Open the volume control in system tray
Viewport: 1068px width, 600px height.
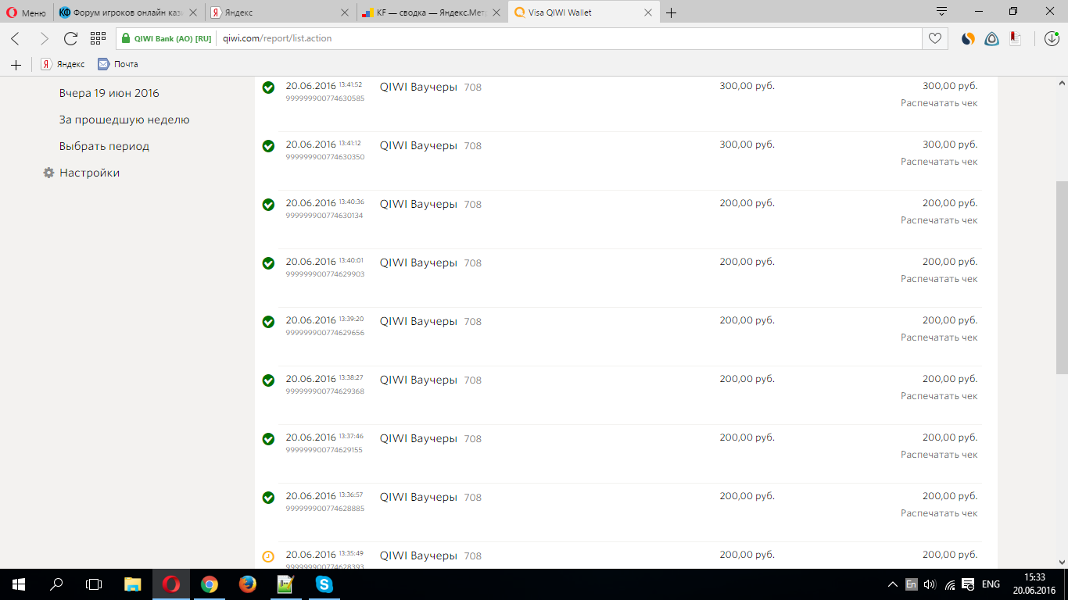930,584
